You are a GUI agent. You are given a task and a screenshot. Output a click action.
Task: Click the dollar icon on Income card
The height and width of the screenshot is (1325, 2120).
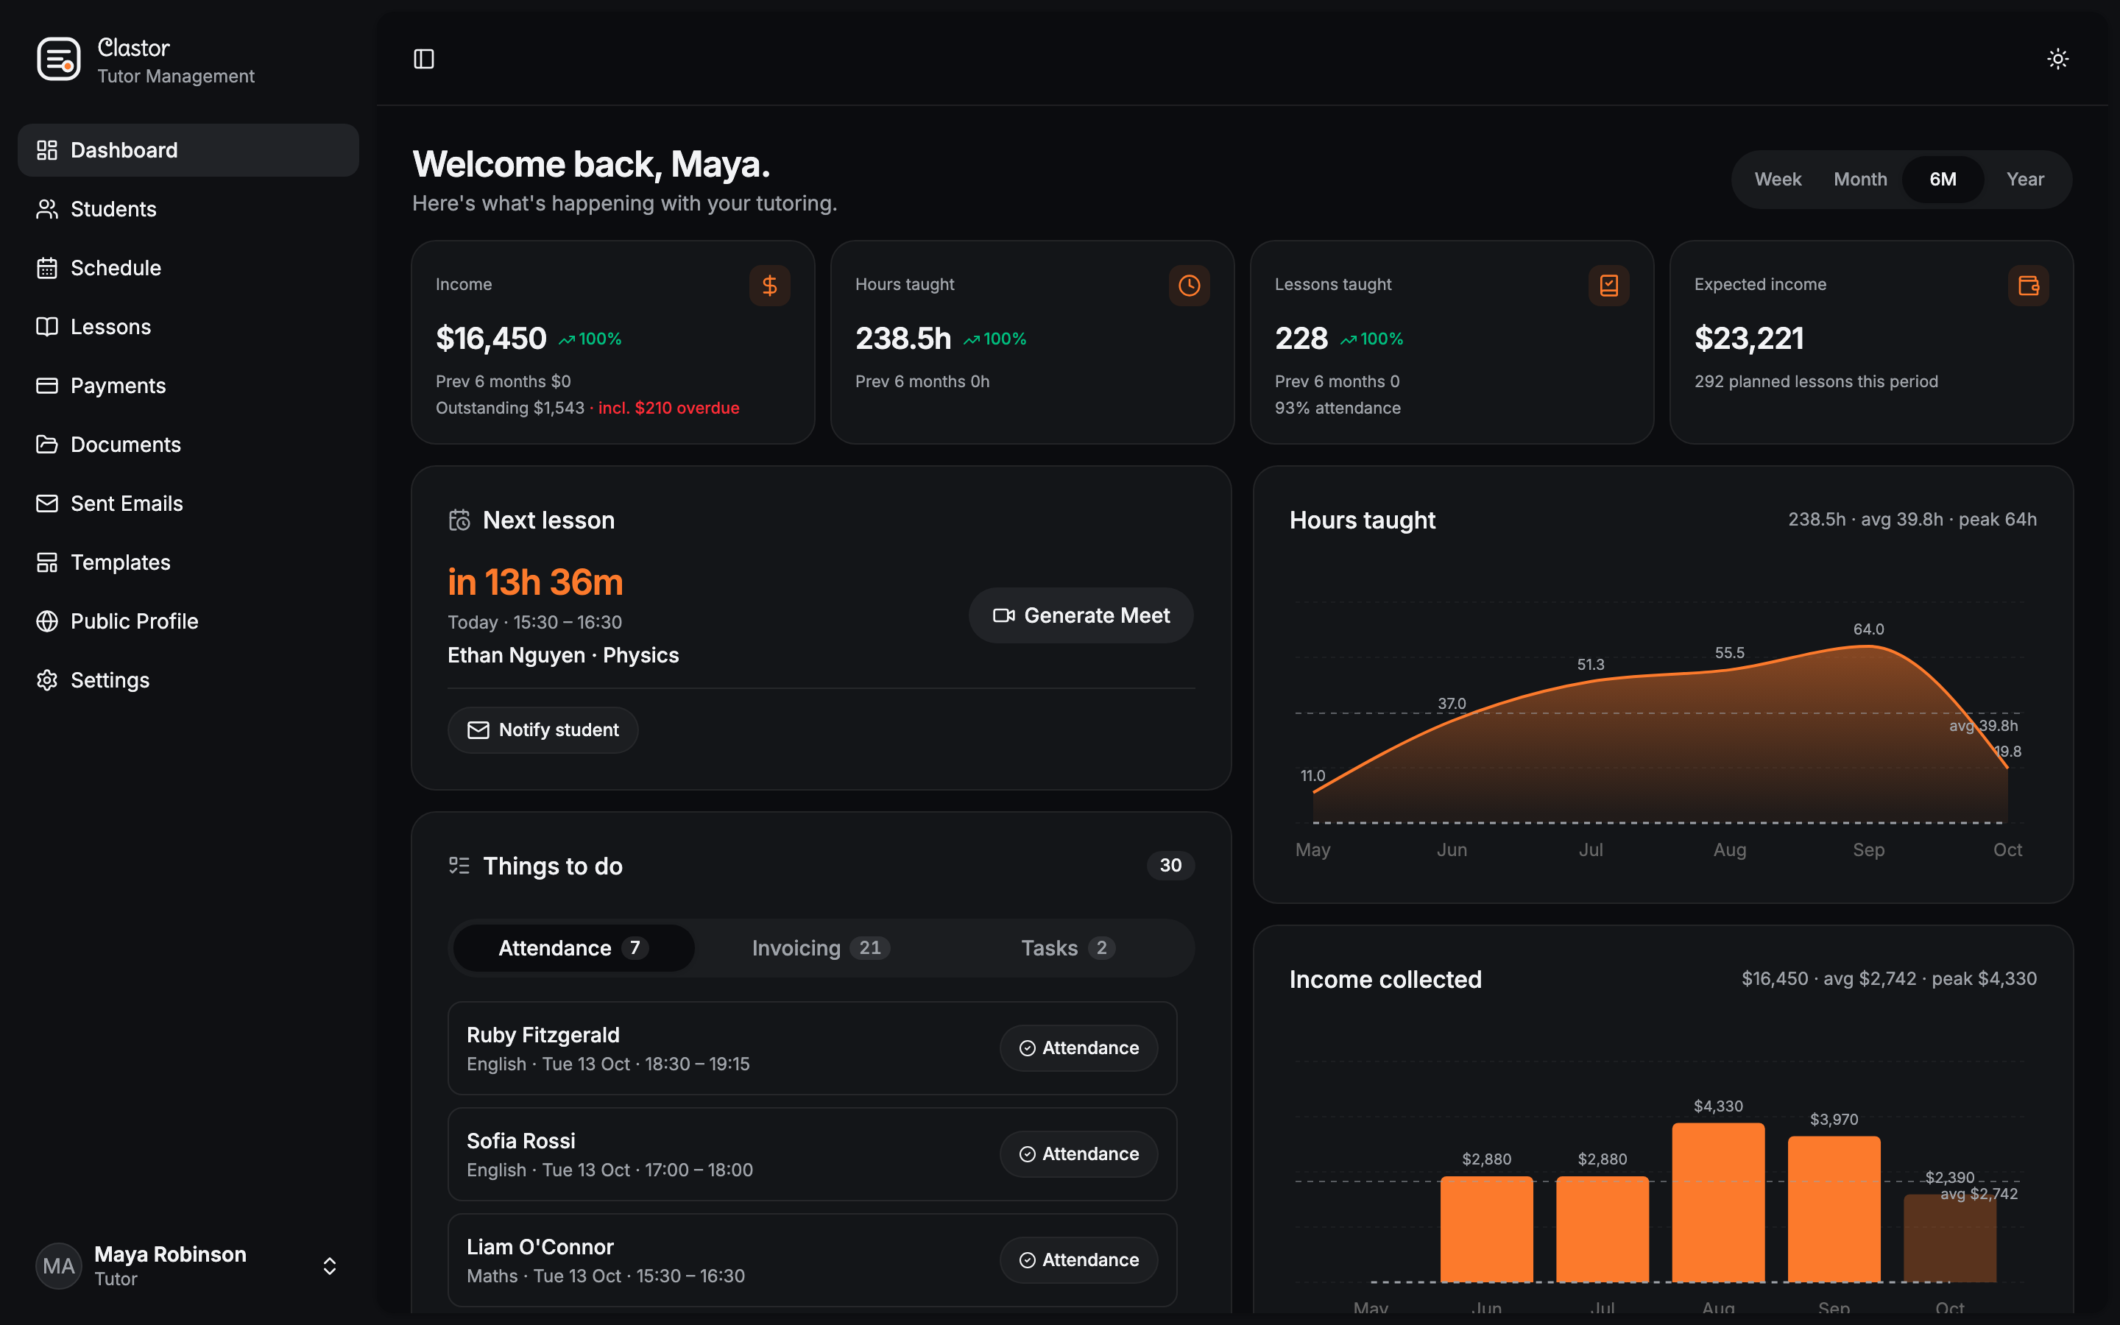769,286
